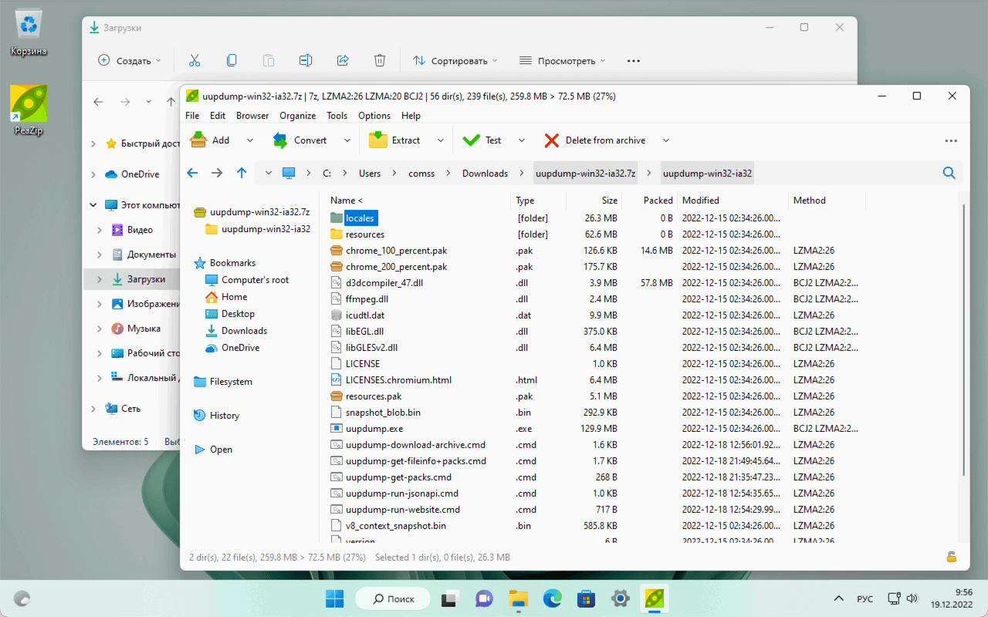Click the Add archive toolbar icon in PeaZip

[x=198, y=140]
